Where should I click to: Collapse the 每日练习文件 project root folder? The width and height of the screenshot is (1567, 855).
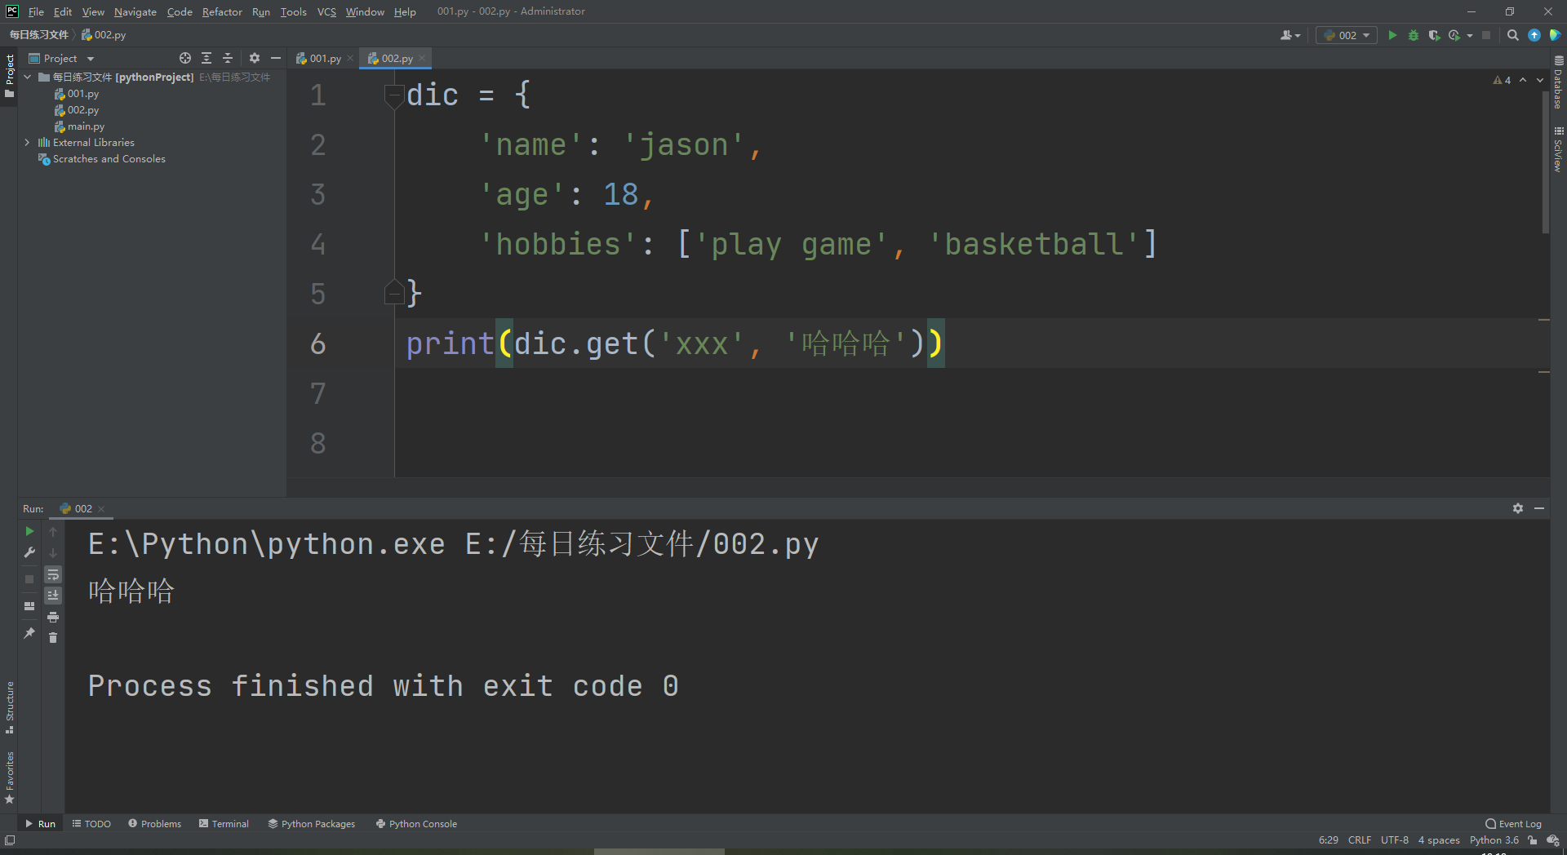click(28, 77)
